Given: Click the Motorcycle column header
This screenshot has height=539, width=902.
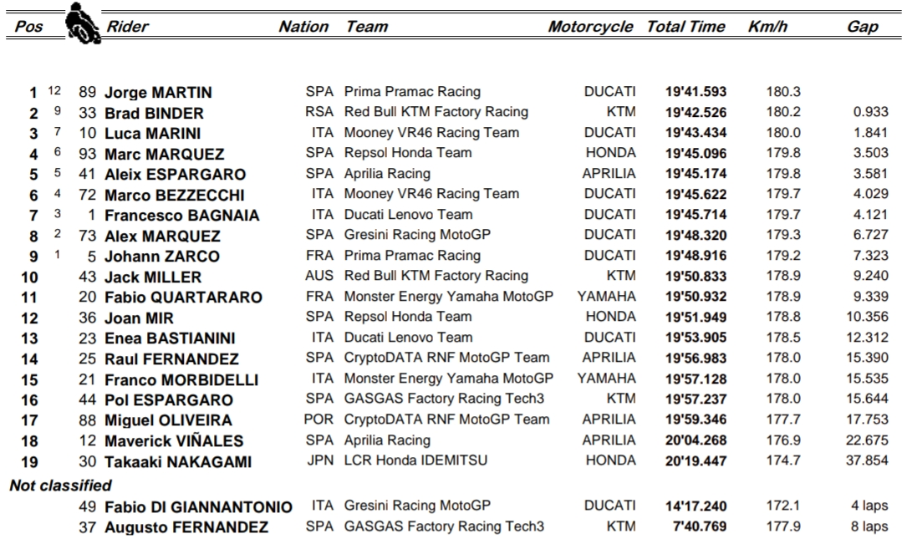Looking at the screenshot, I should click(590, 27).
